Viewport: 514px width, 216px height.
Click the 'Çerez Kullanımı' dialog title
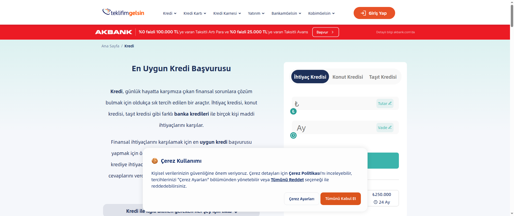click(x=181, y=161)
